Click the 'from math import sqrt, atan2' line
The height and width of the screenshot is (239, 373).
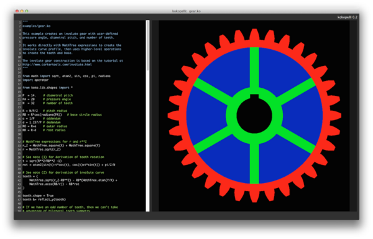[67, 76]
